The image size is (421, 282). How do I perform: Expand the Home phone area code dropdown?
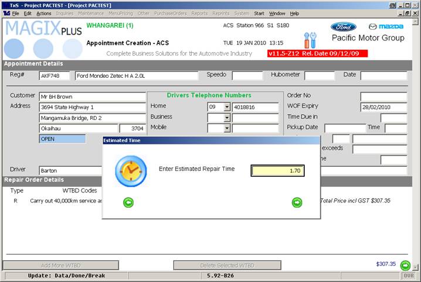(x=226, y=107)
